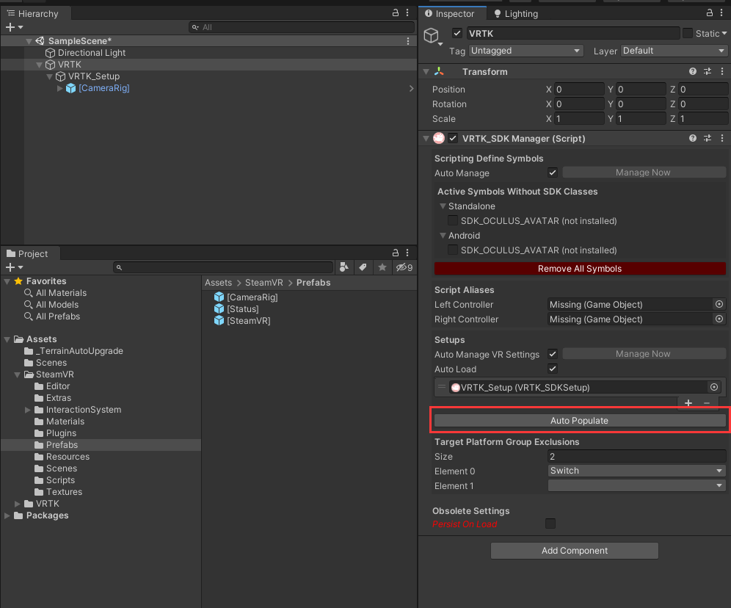Disable the VRTK_SDK Manager script checkbox
Image resolution: width=731 pixels, height=608 pixels.
[453, 138]
